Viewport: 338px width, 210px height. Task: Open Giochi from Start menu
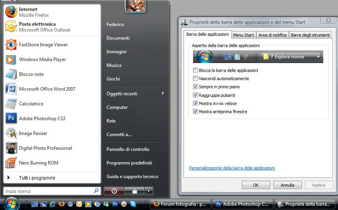coord(113,79)
